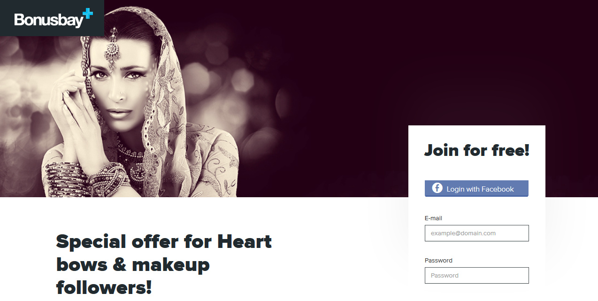
Task: Click the word followers! in headline
Action: (104, 286)
